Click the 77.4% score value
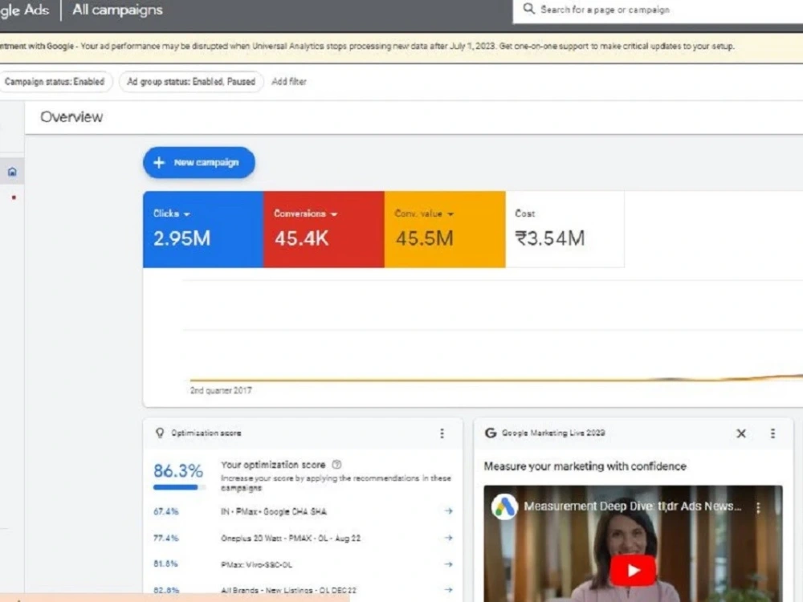Viewport: 803px width, 602px height. coord(166,538)
